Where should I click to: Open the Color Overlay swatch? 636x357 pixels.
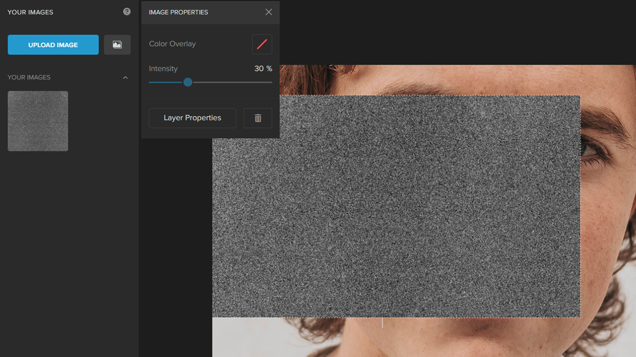click(x=262, y=44)
